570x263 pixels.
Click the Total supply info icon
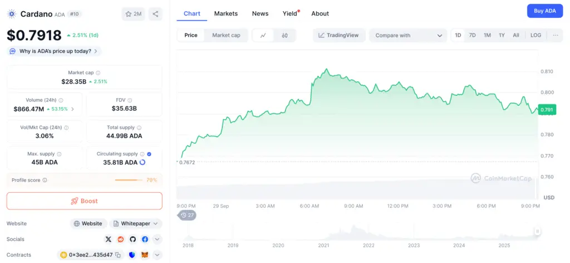click(x=139, y=128)
